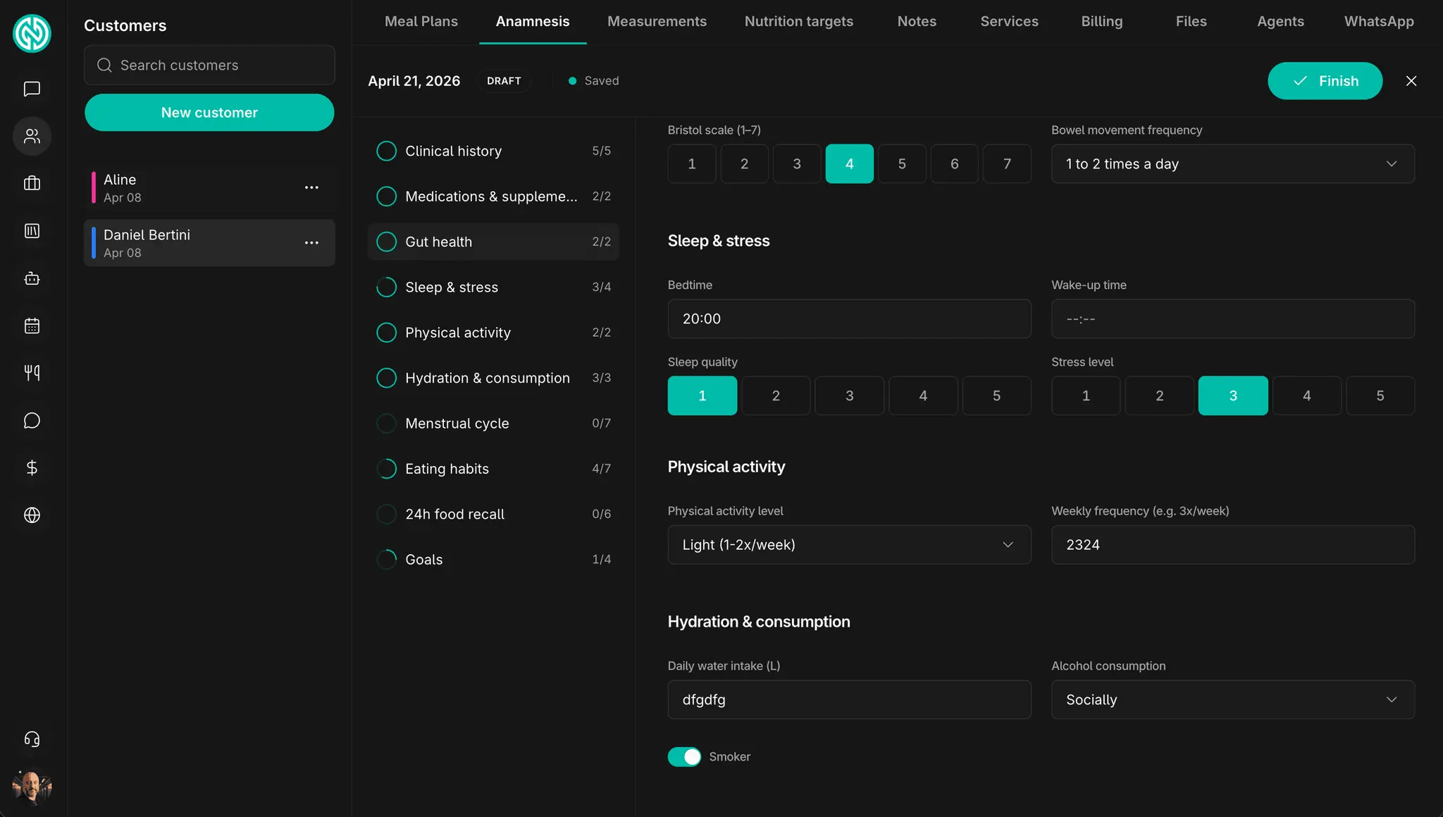Click the Daily water intake field
Image resolution: width=1443 pixels, height=817 pixels.
(849, 700)
